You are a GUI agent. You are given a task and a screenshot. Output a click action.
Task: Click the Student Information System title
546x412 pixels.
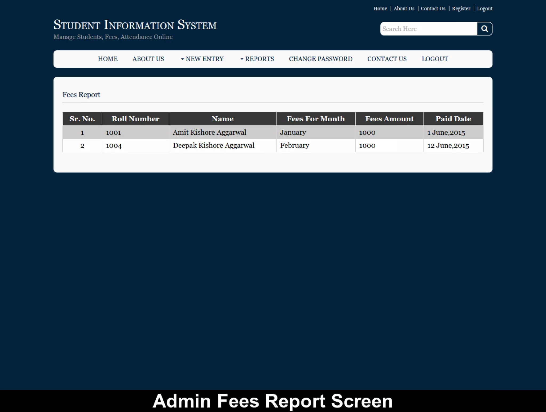coord(135,25)
